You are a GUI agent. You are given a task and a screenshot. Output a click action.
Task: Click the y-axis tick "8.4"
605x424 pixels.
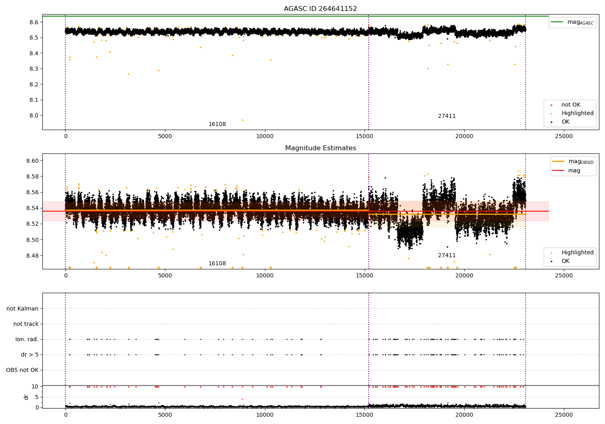[34, 53]
